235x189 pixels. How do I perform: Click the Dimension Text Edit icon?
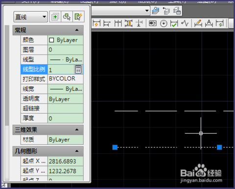coord(209,24)
